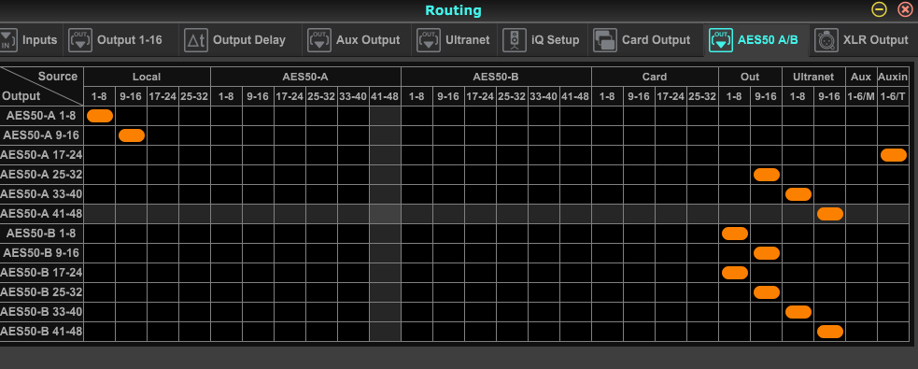918x369 pixels.
Task: Close the Routing window
Action: [x=905, y=9]
